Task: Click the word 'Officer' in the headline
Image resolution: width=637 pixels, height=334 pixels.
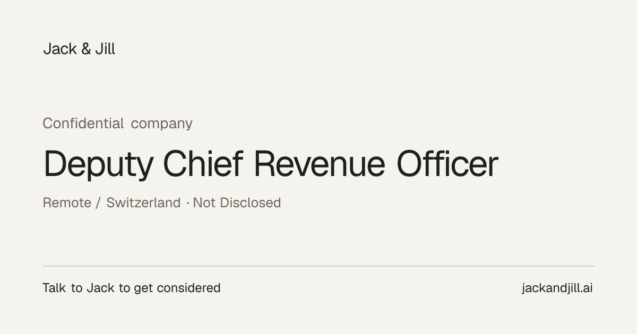Action: click(x=447, y=163)
